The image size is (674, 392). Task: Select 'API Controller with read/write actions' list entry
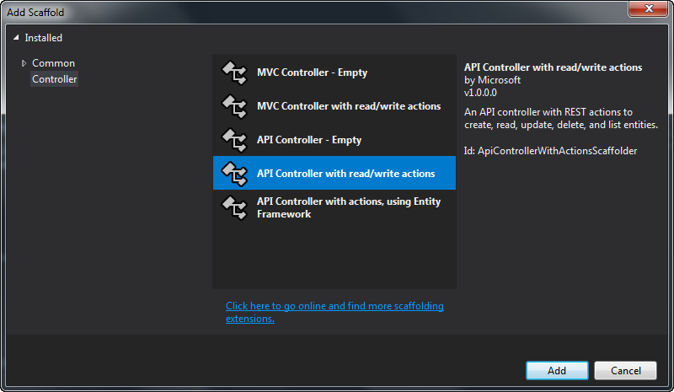pos(345,174)
